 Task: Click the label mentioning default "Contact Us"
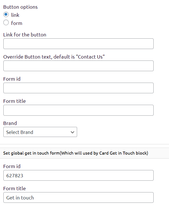[54, 57]
